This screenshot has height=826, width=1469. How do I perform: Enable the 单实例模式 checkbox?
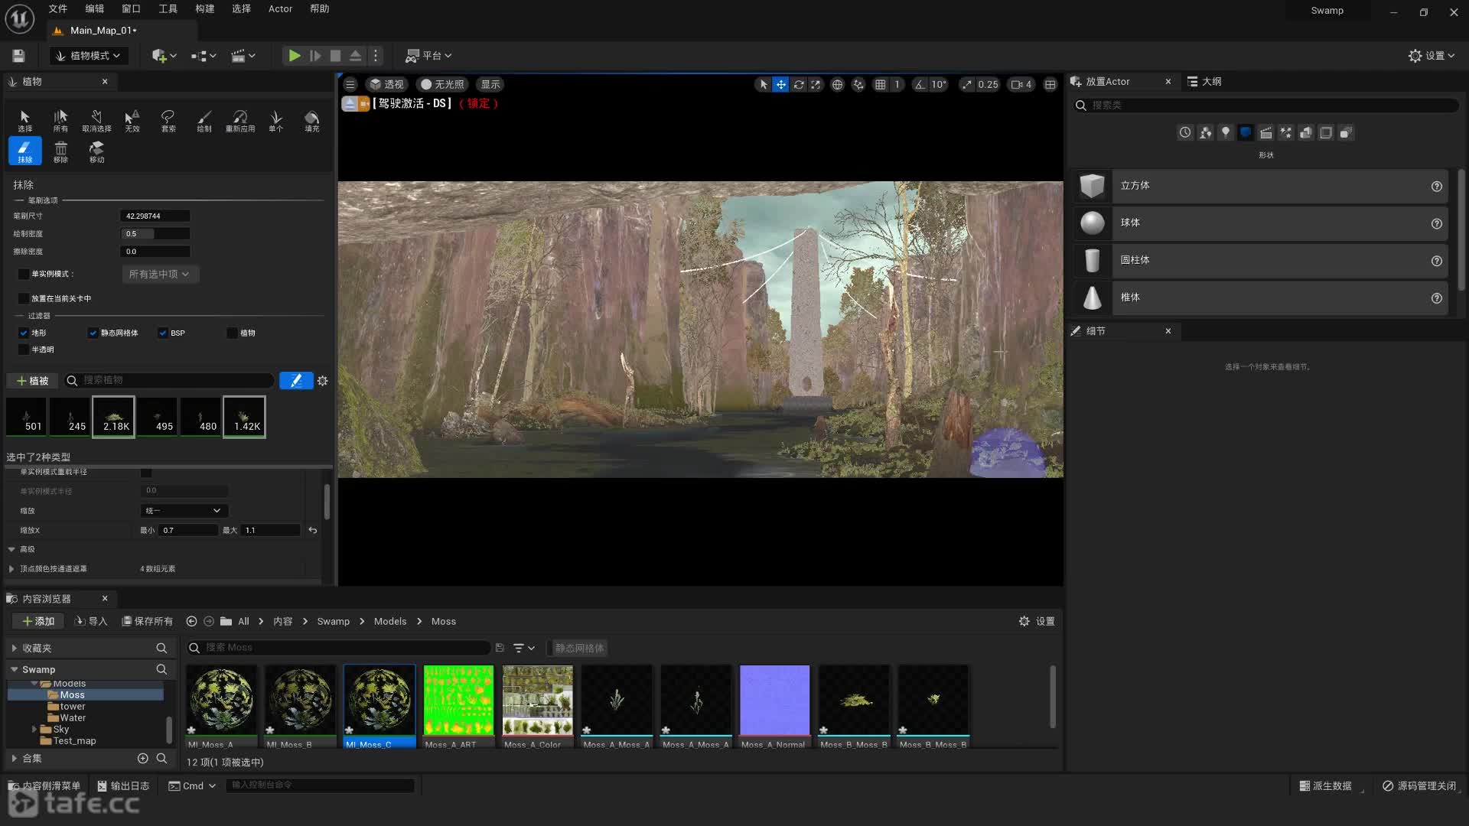tap(24, 274)
